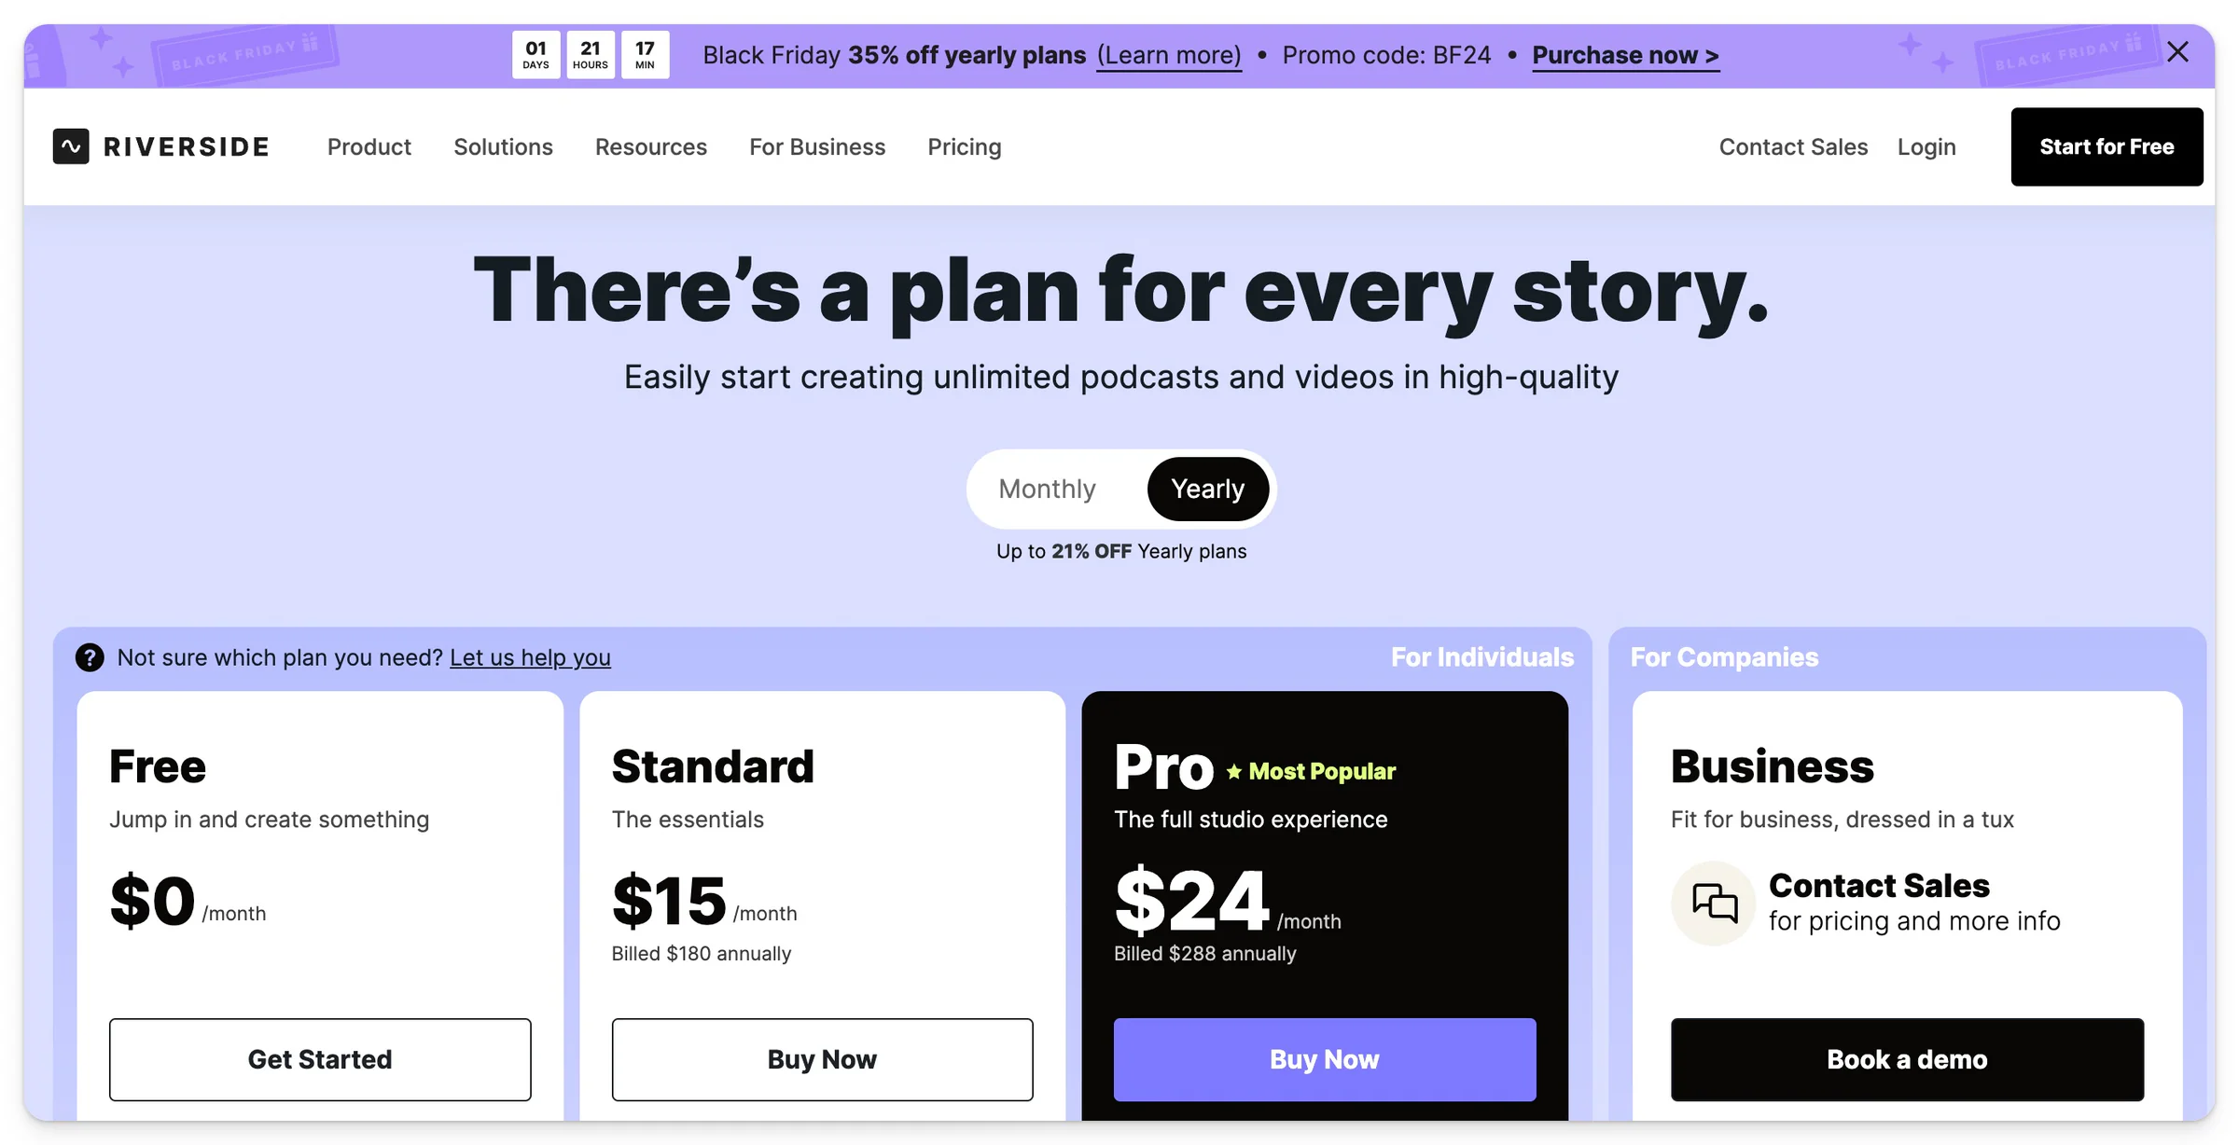Select the Yearly billing option

[1207, 489]
